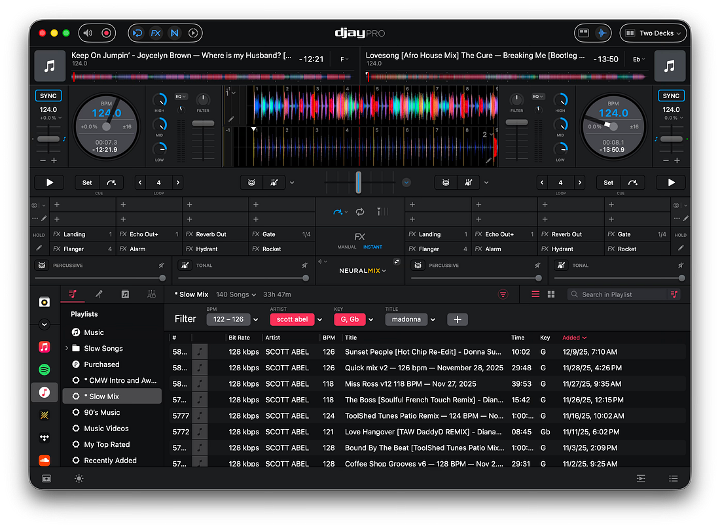Open the SoundCloud source in library sidebar
This screenshot has width=720, height=528.
click(x=45, y=459)
